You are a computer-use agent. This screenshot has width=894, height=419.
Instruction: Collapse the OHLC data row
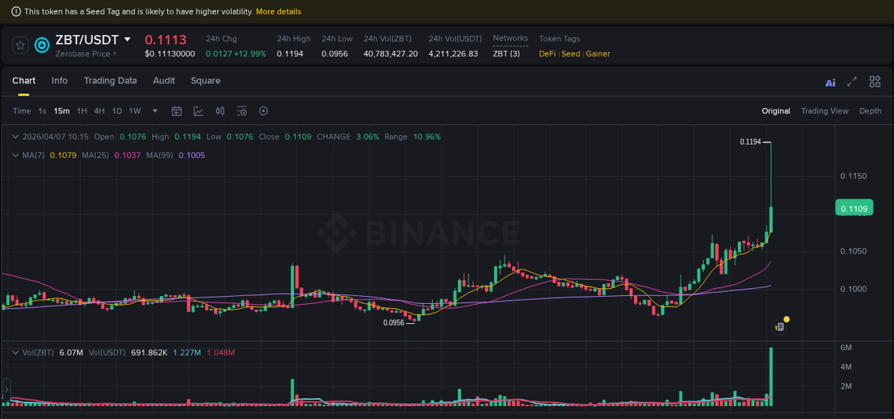16,136
